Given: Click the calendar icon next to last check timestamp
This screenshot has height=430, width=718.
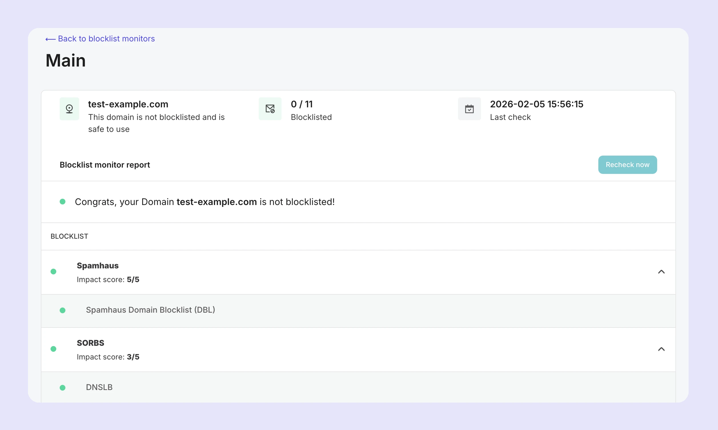Looking at the screenshot, I should tap(470, 109).
